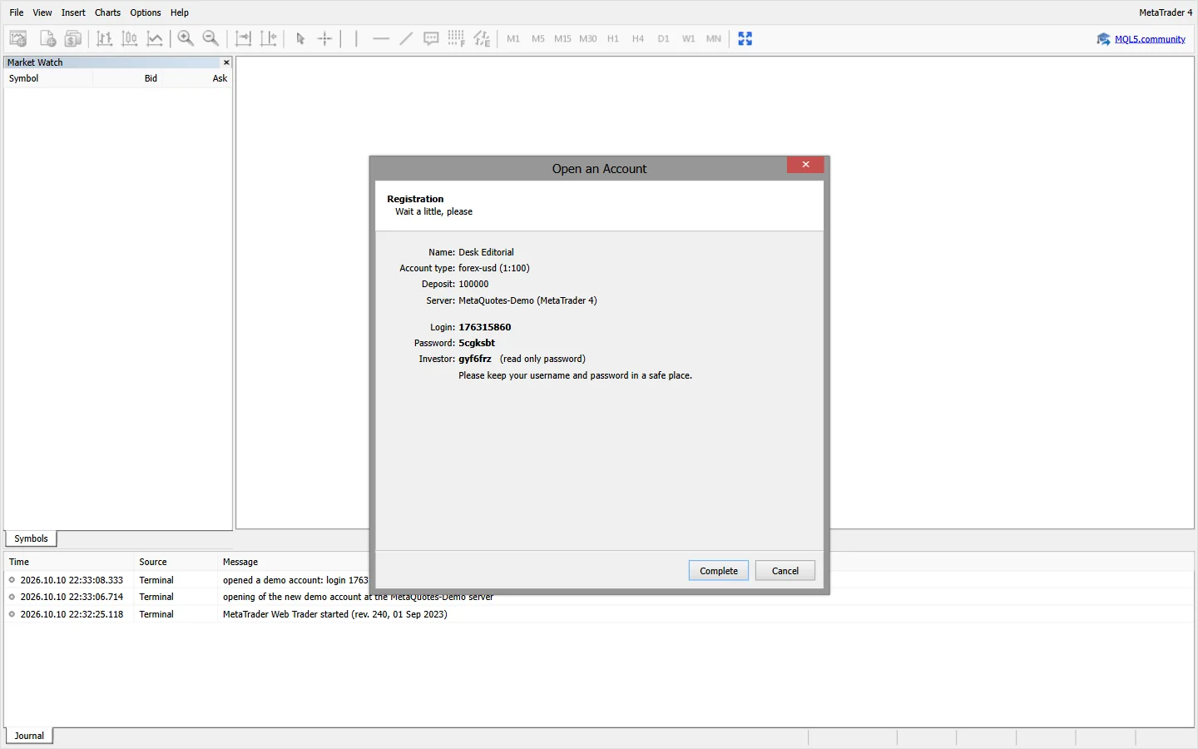The width and height of the screenshot is (1198, 749).
Task: Select the M30 timeframe
Action: 588,39
